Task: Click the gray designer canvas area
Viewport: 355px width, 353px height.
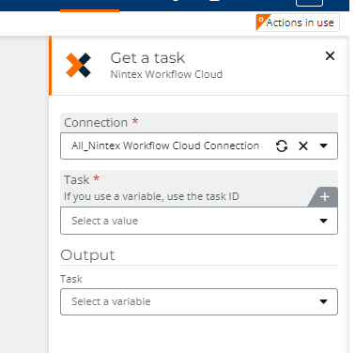Action: [24, 194]
